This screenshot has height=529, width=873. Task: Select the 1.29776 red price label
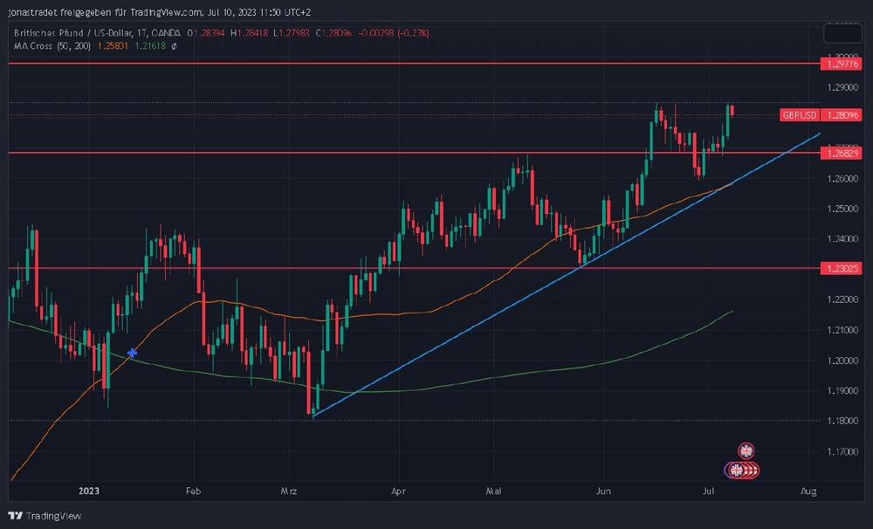[x=842, y=64]
